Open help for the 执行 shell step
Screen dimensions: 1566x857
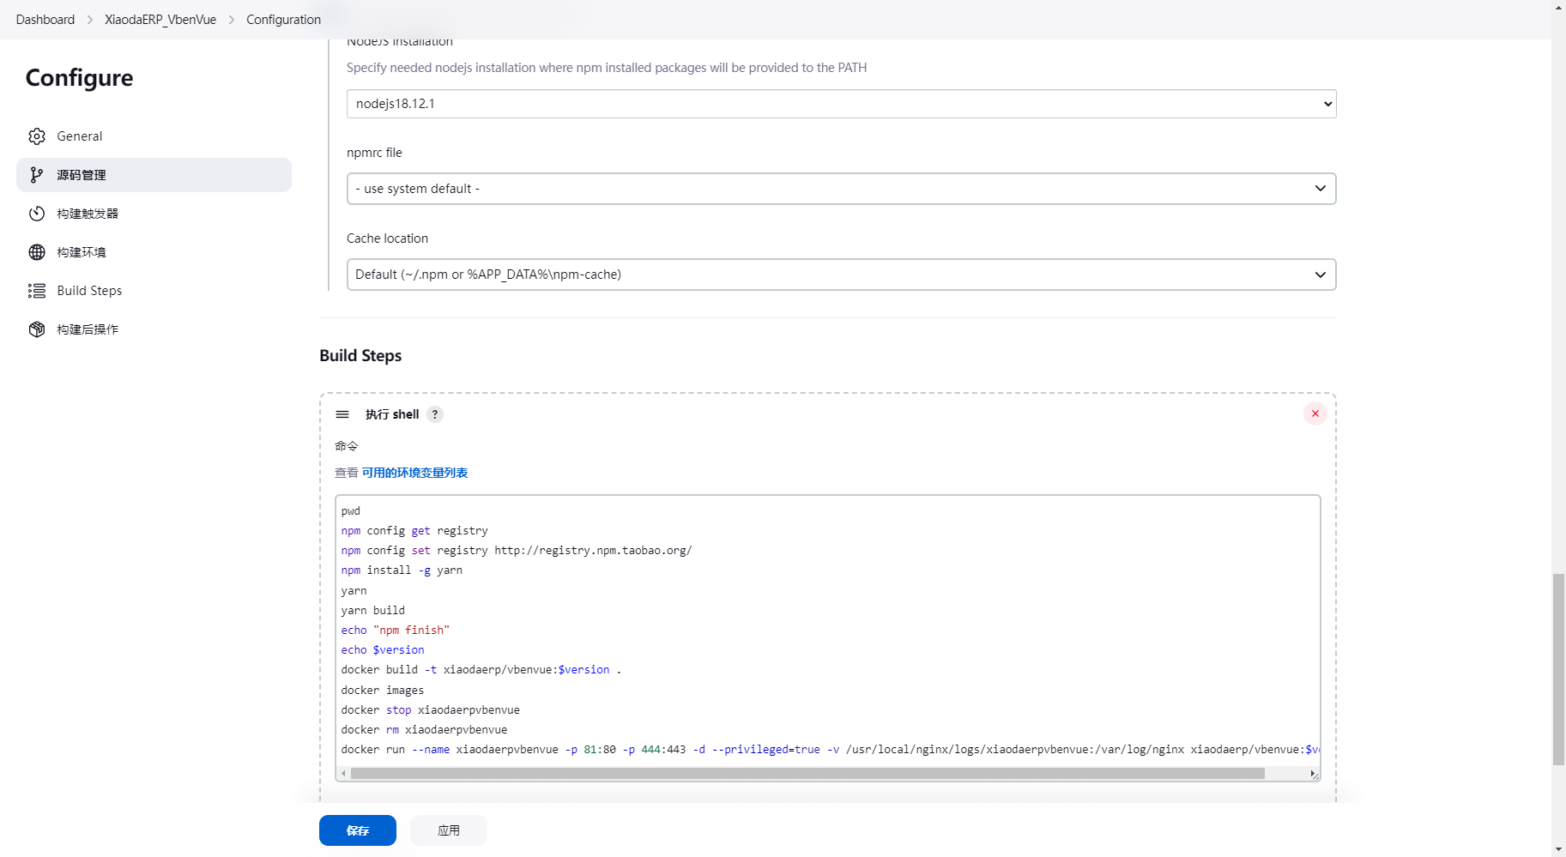435,414
